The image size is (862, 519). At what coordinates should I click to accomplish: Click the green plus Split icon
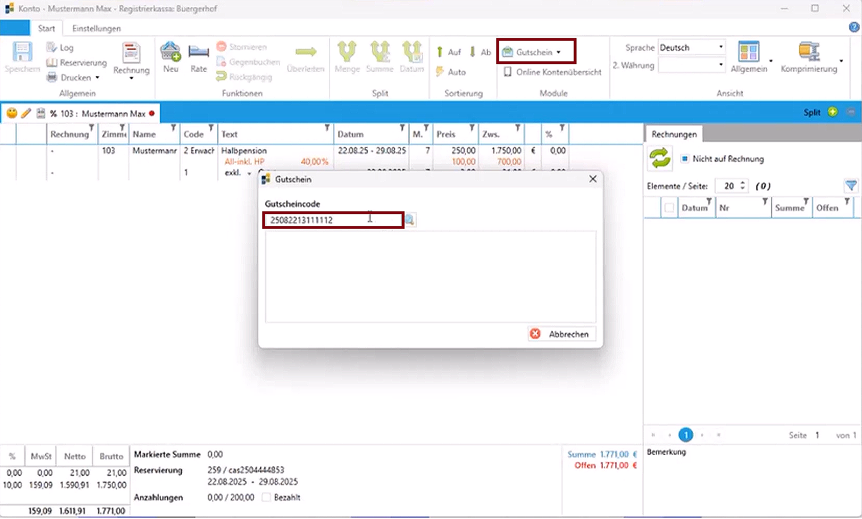point(832,113)
